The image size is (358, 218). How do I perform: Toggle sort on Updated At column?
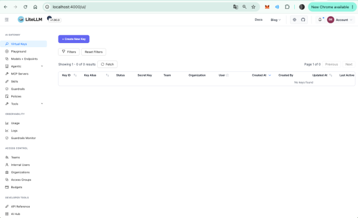[331, 75]
